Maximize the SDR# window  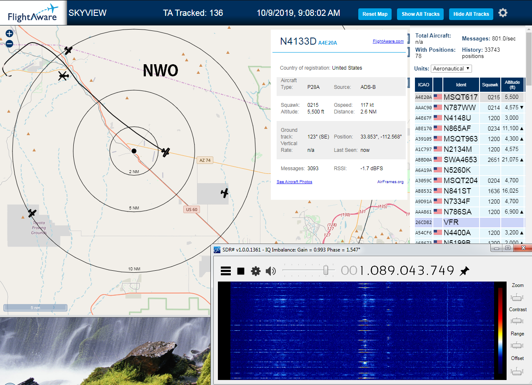click(508, 248)
